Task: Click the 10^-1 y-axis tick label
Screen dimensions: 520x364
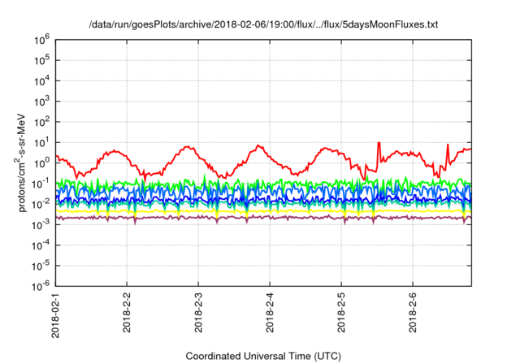Action: (41, 184)
